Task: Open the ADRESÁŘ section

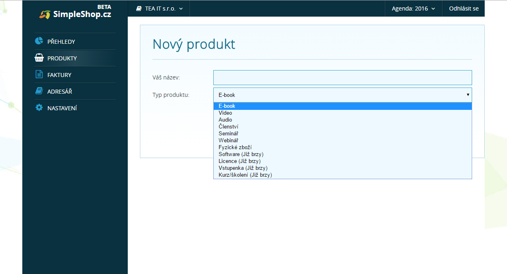Action: click(75, 91)
